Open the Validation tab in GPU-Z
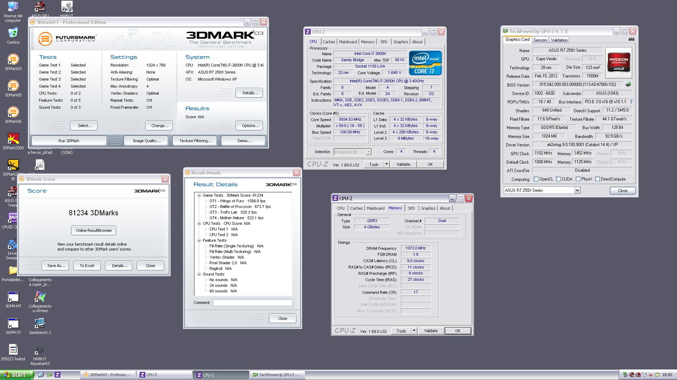The width and height of the screenshot is (677, 380). coord(559,40)
